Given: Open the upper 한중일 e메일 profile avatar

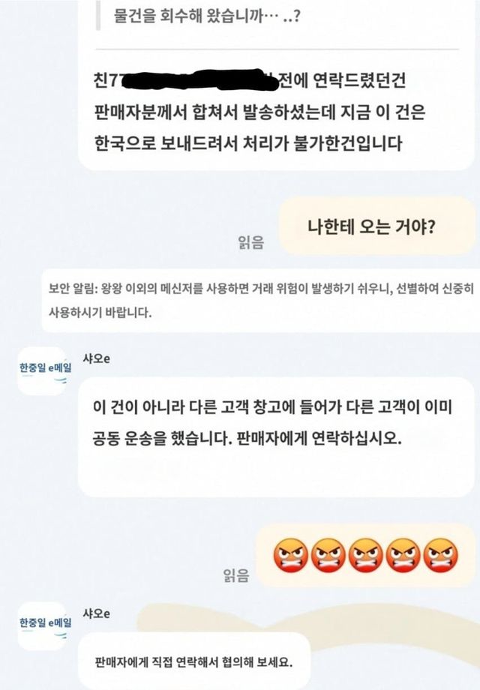Looking at the screenshot, I should 43,370.
